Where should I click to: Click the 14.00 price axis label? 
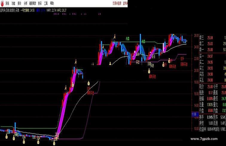tap(196, 106)
